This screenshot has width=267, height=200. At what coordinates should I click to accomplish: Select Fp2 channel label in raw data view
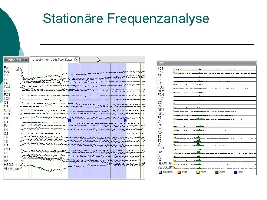(7, 71)
